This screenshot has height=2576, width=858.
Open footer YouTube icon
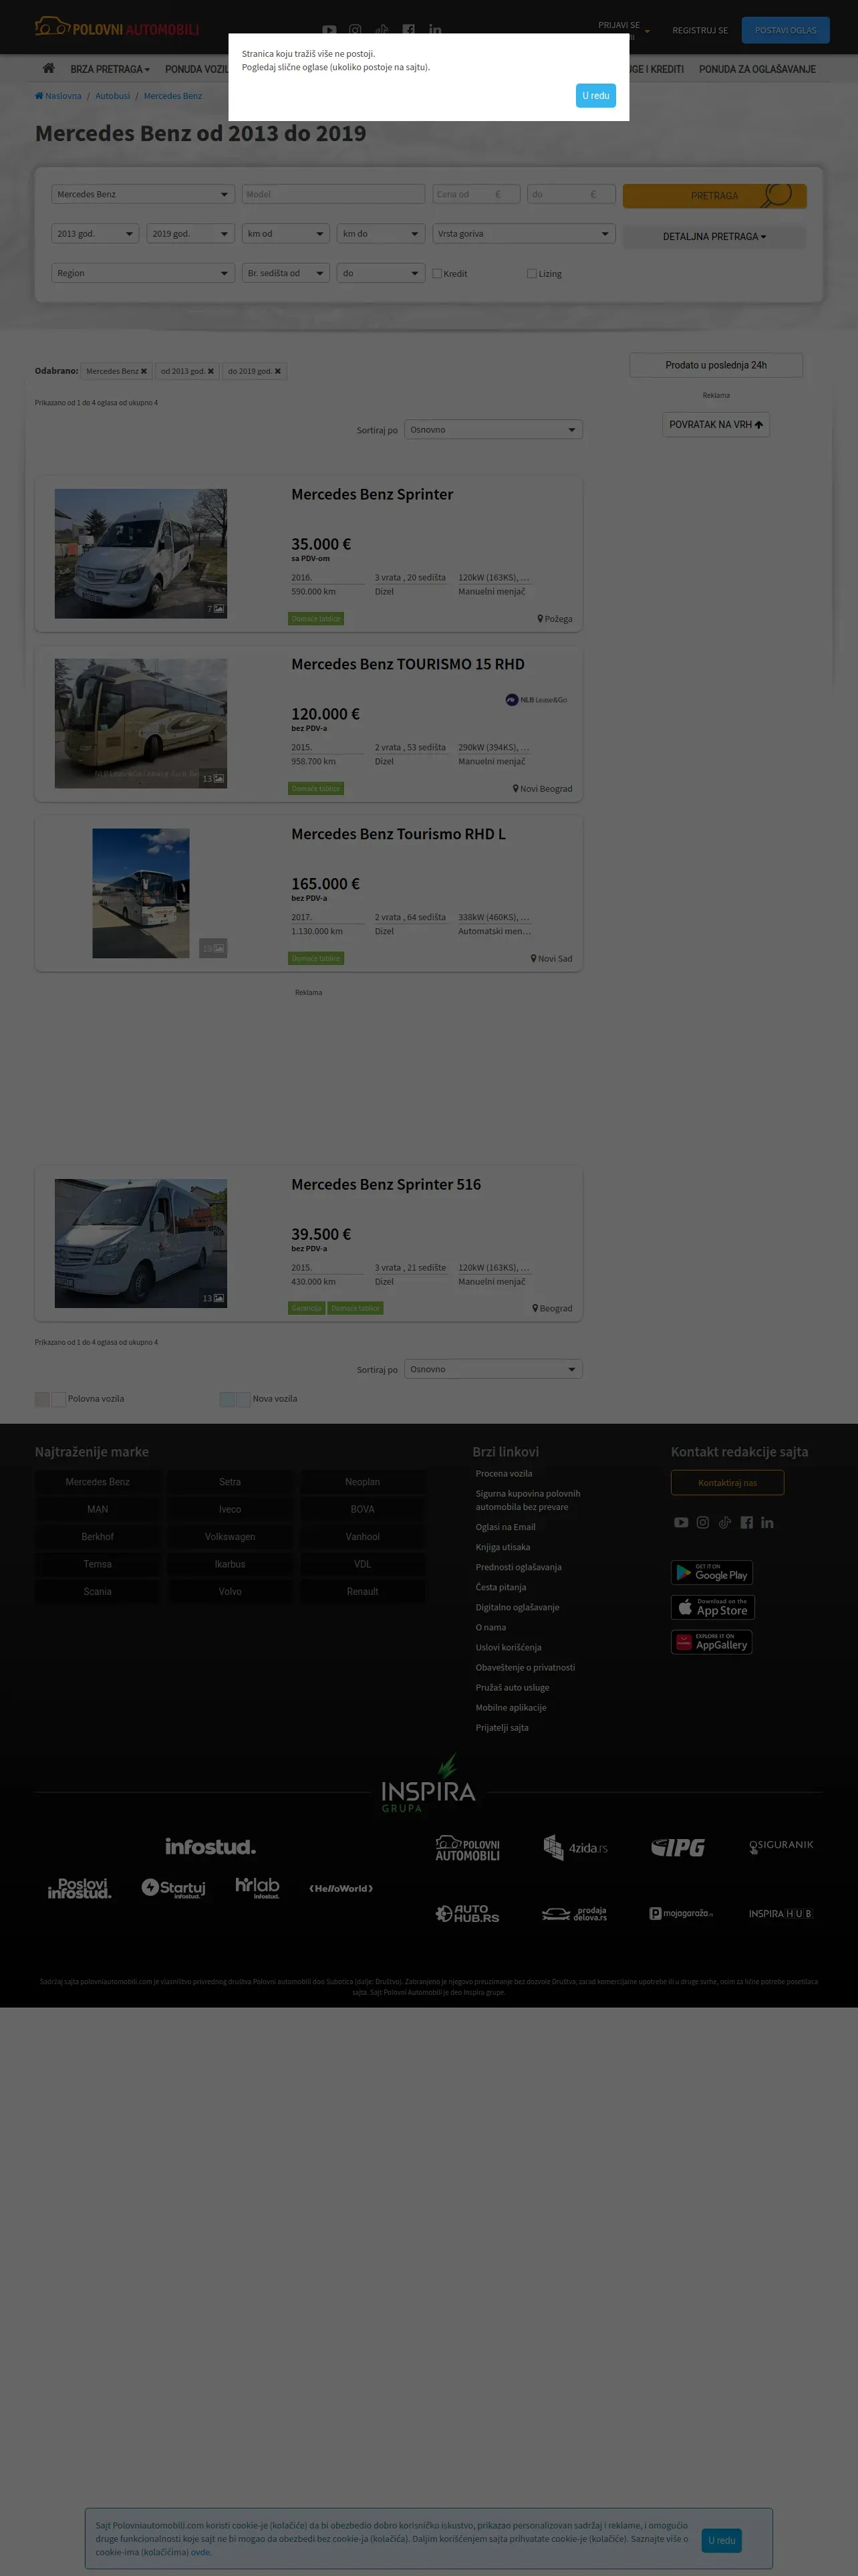(x=681, y=1522)
